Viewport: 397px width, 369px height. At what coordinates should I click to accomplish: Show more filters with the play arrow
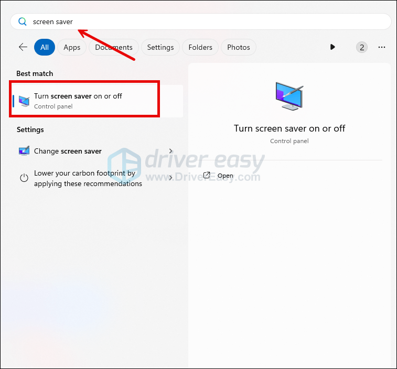(x=332, y=47)
